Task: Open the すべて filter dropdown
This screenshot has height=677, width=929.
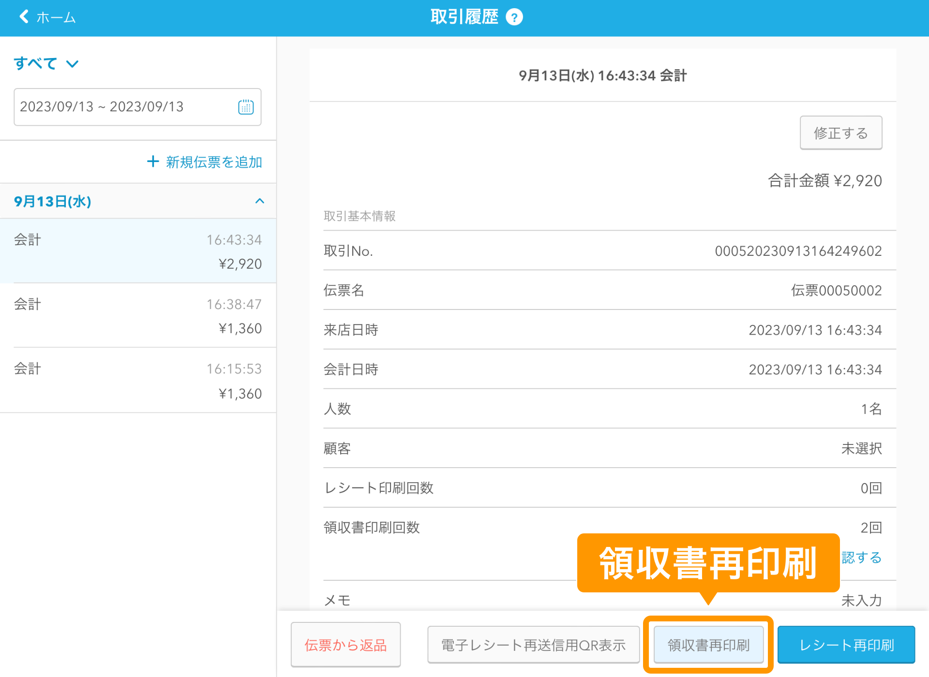Action: point(46,63)
